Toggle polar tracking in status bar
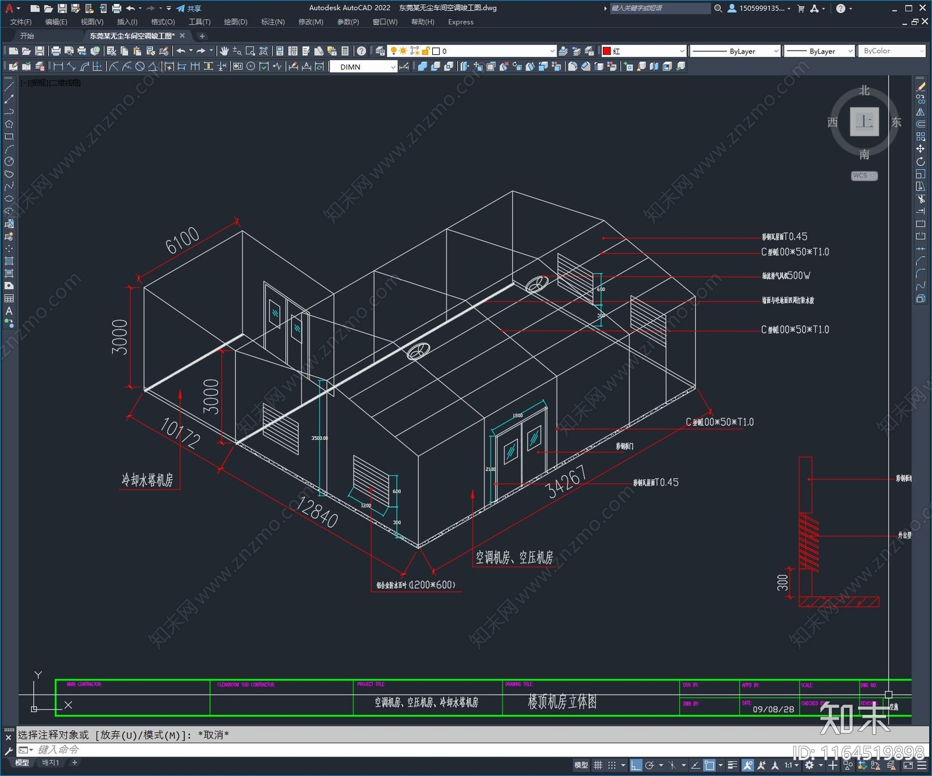Screen dimensions: 932x776 [x=649, y=765]
